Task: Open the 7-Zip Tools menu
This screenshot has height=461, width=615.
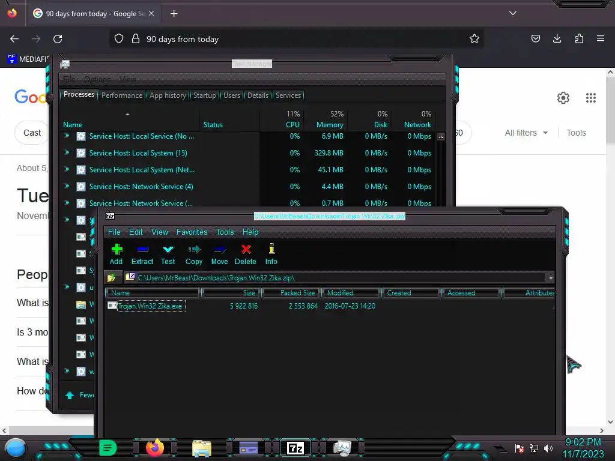Action: coord(225,232)
